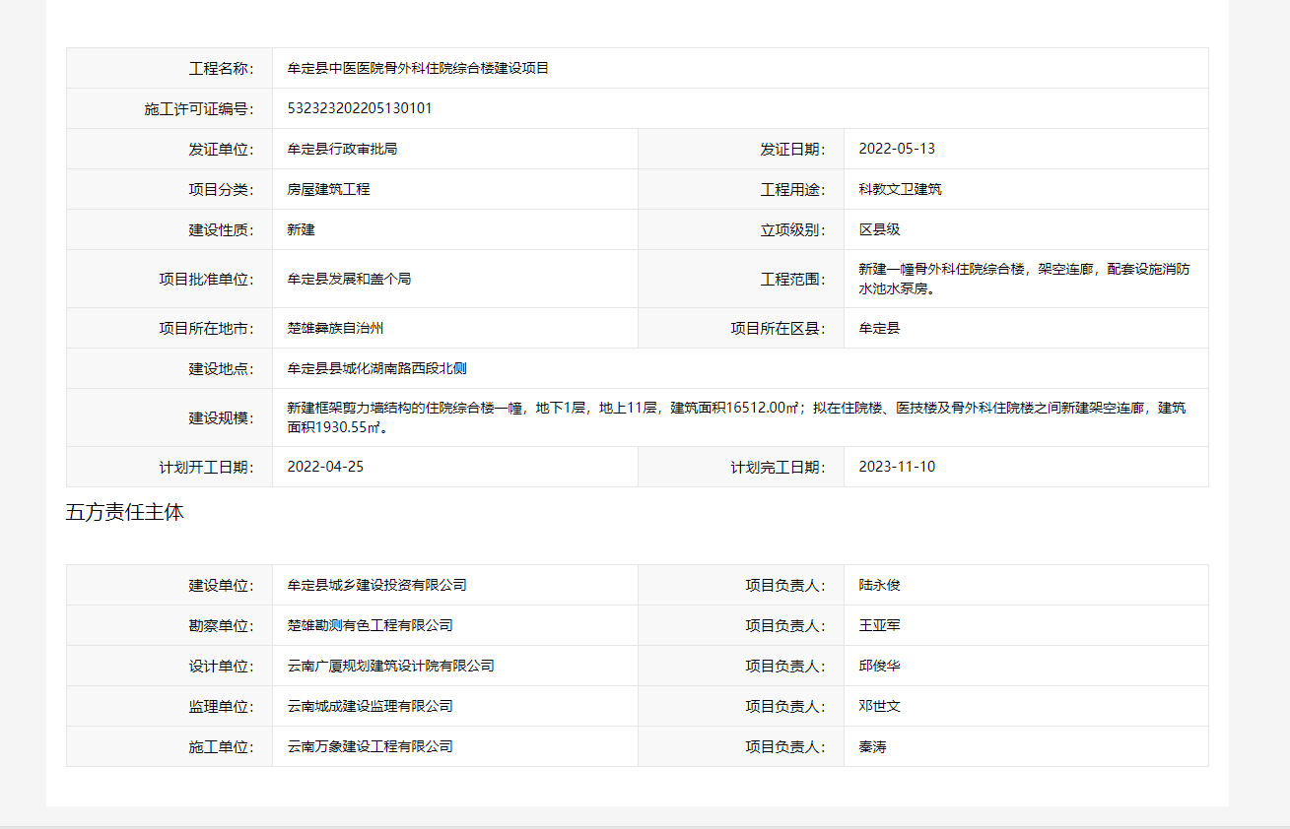Select survey company 楚雄勘测有色工程有限公司

[x=370, y=625]
